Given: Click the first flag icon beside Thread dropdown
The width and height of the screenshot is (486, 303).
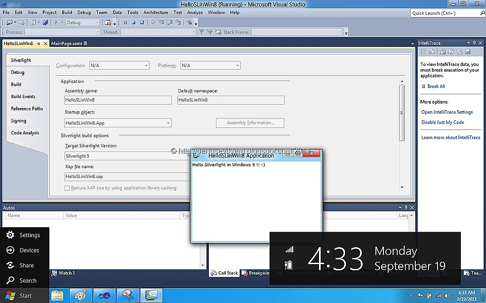Looking at the screenshot, I should tap(202, 32).
